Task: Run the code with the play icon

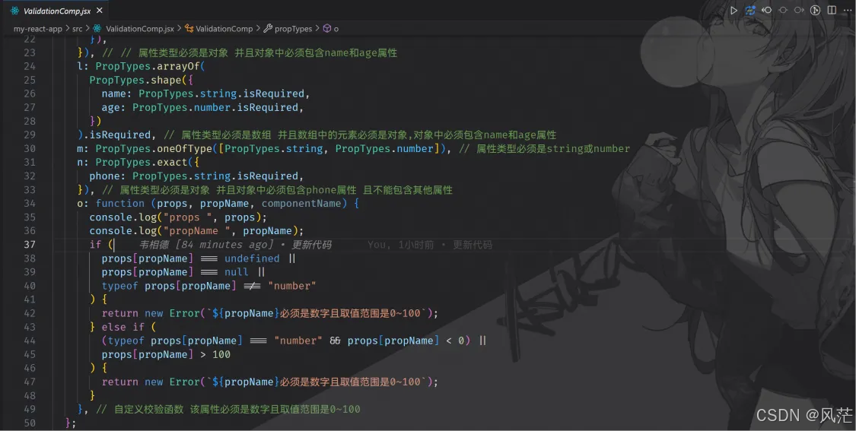Action: [x=733, y=11]
